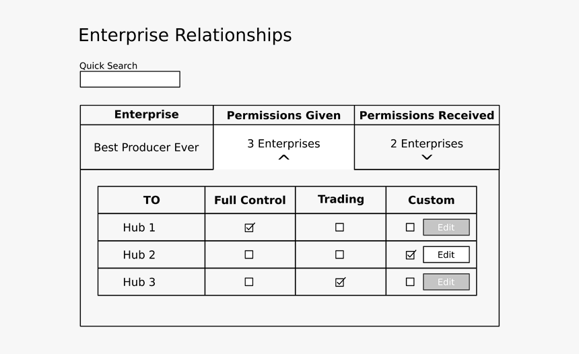The height and width of the screenshot is (354, 579).
Task: Enable Trading for Hub 1
Action: 339,227
